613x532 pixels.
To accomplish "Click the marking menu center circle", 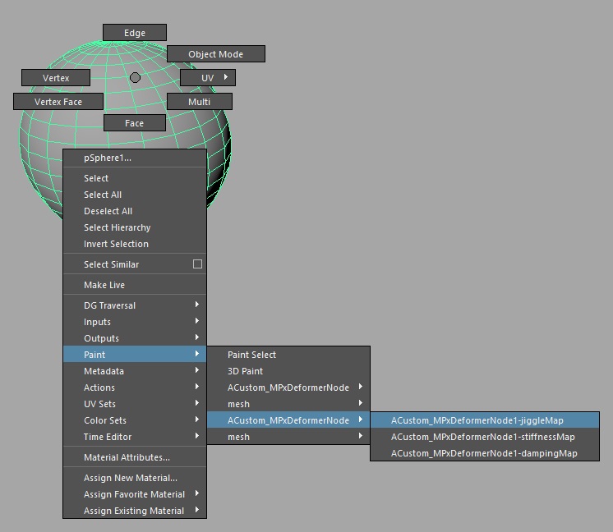I will point(135,77).
